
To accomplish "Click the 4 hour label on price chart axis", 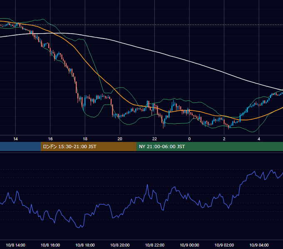I will (x=259, y=139).
